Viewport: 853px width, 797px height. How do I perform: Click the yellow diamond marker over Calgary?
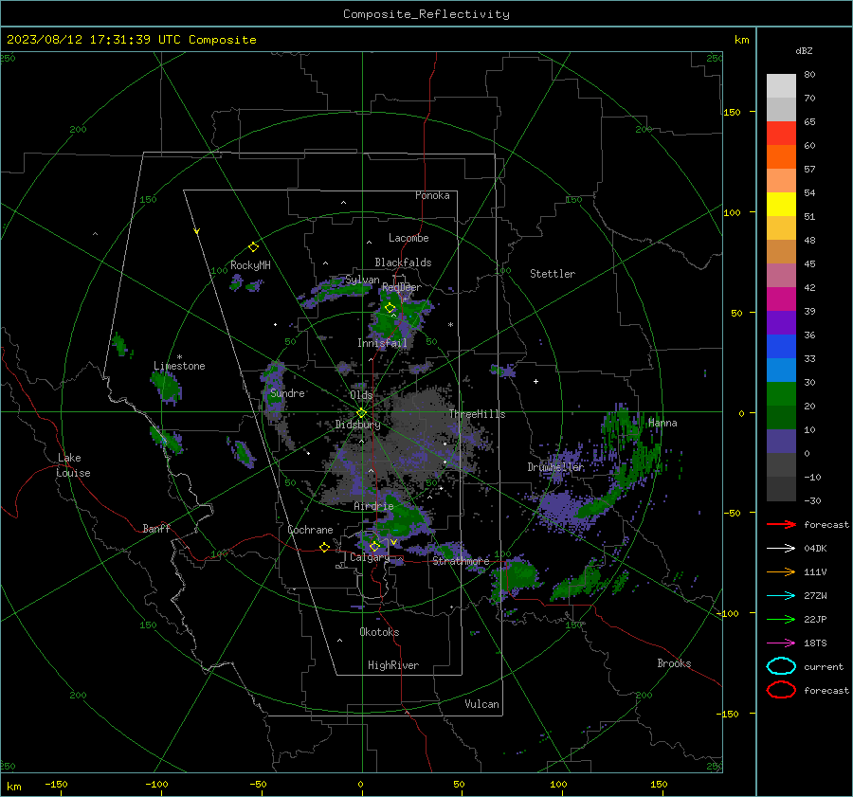374,546
